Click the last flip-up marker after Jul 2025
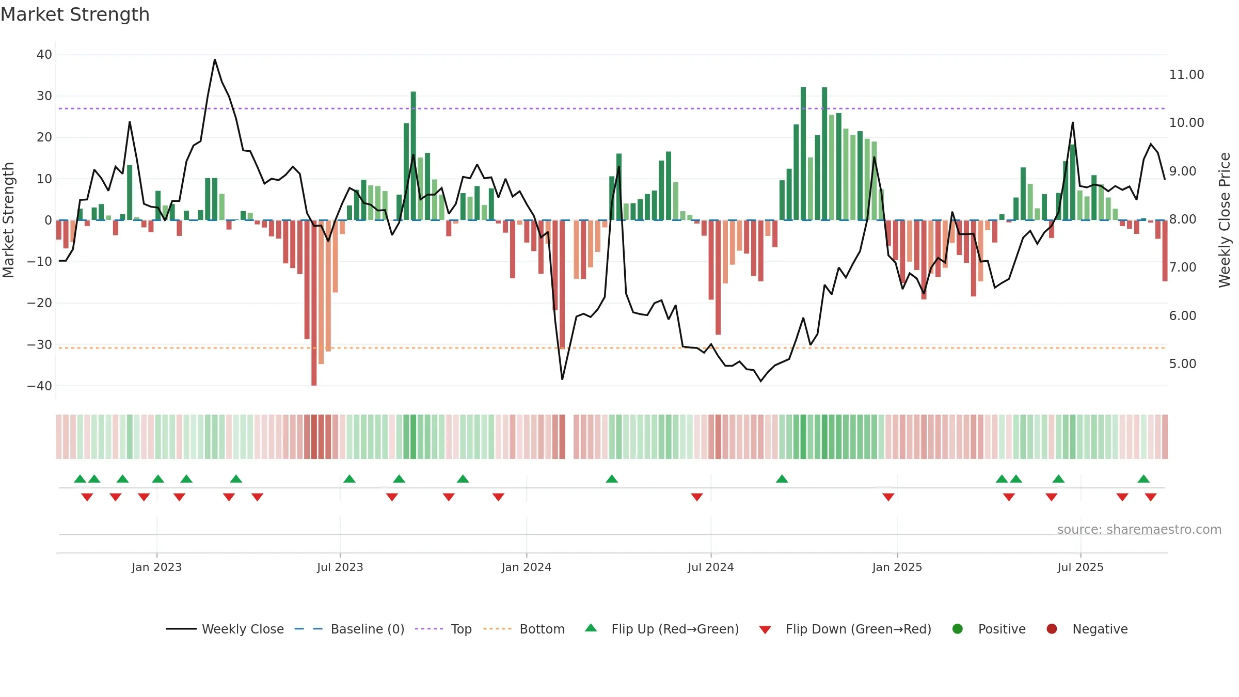 (x=1143, y=479)
